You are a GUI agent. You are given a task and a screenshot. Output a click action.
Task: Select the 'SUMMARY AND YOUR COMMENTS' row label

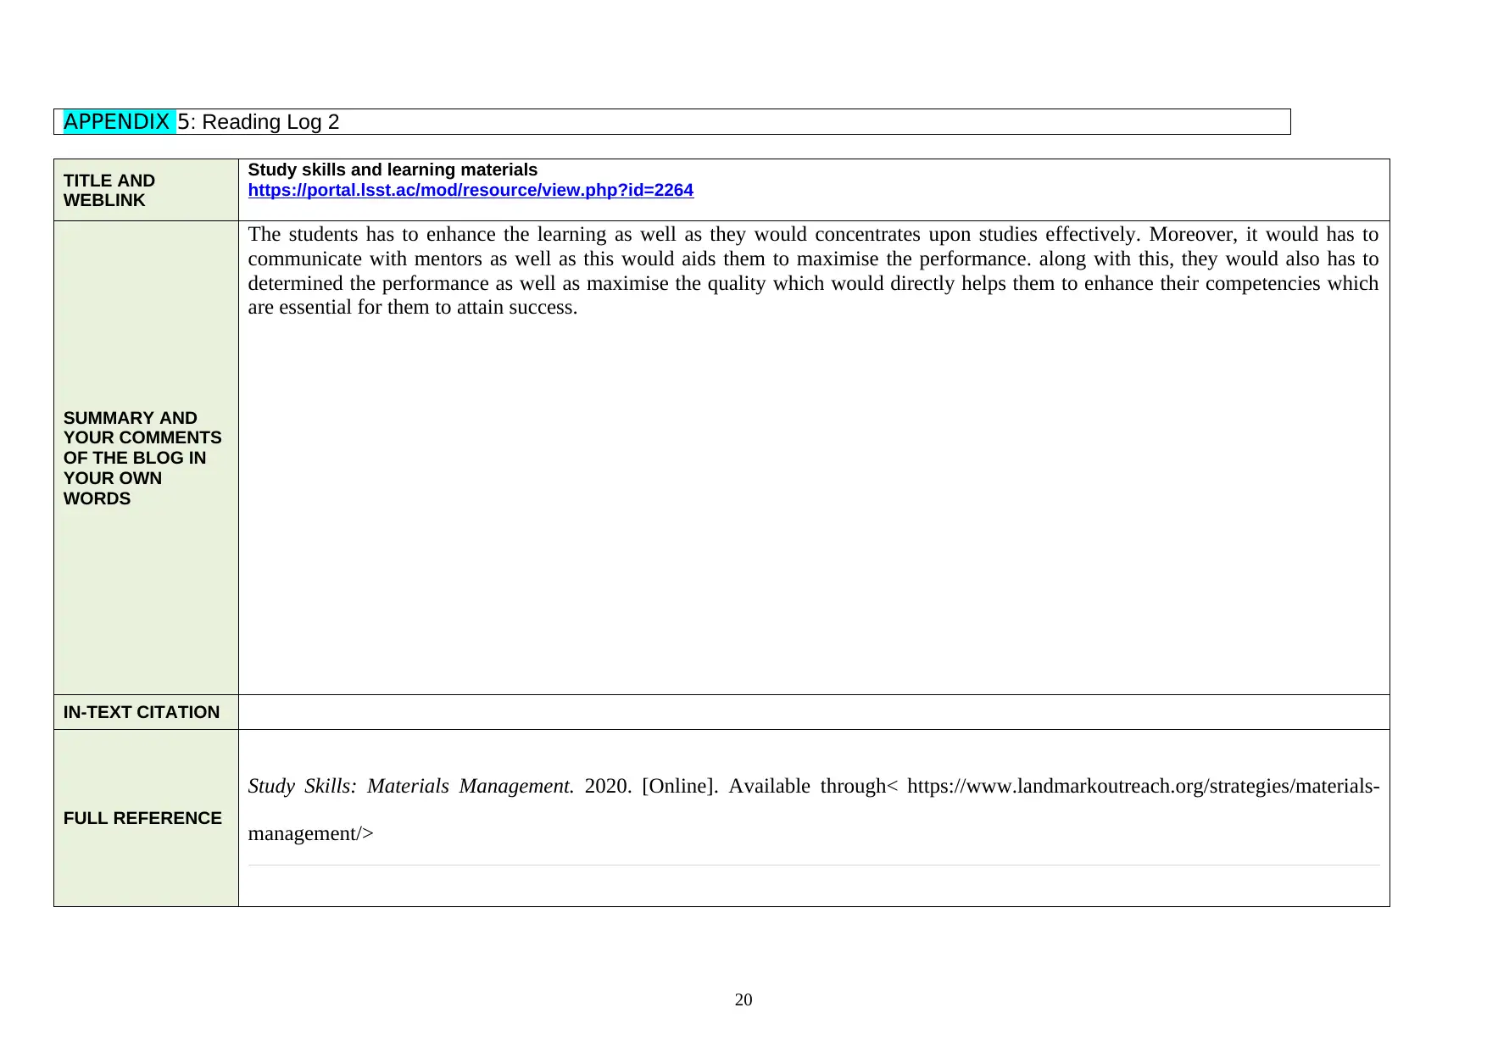click(142, 459)
